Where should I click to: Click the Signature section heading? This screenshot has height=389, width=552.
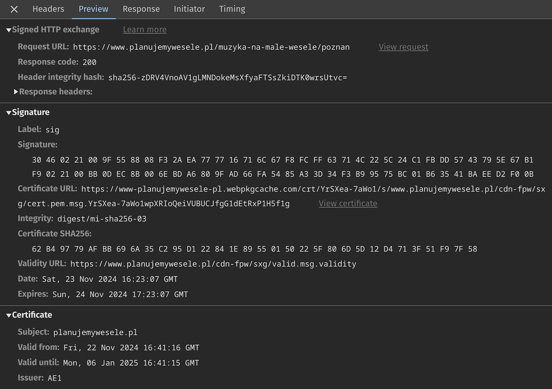point(31,112)
